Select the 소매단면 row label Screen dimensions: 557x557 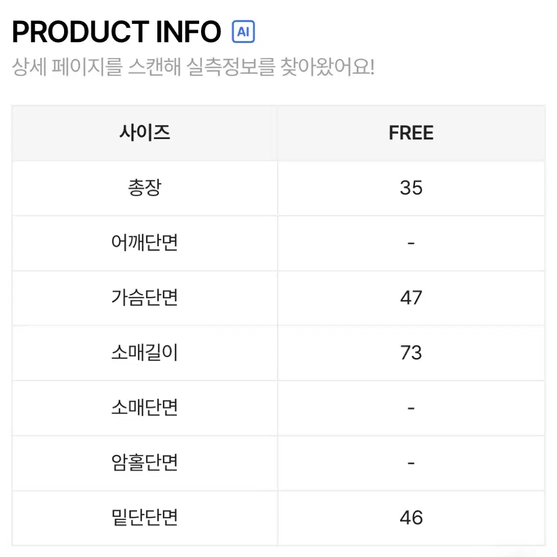coord(144,408)
